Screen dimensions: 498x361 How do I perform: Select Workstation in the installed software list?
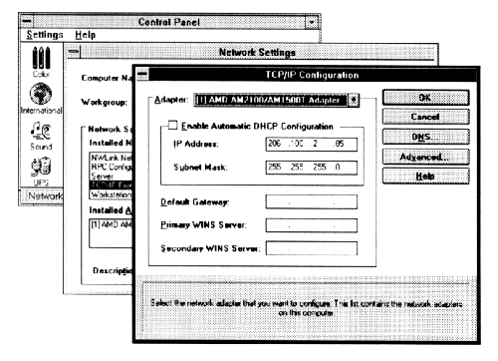(112, 194)
